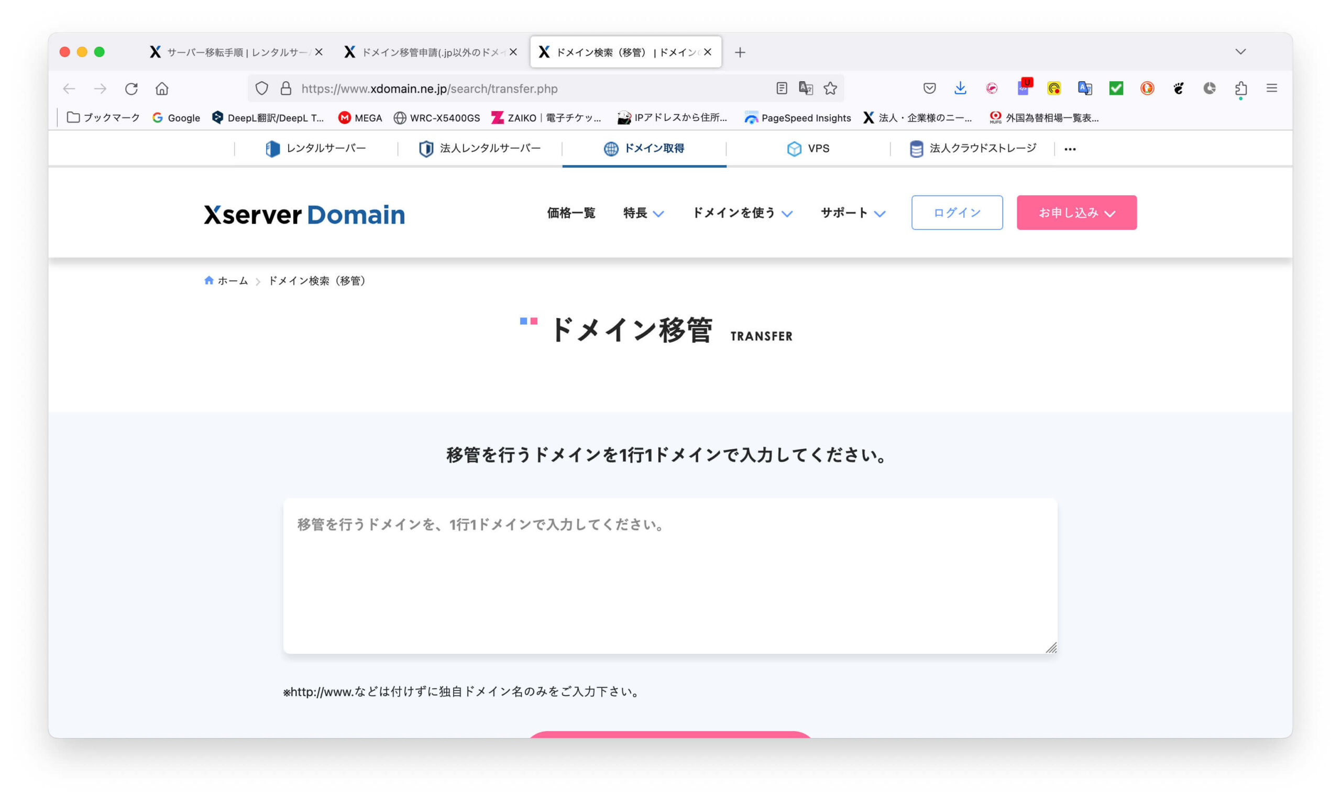1341x802 pixels.
Task: Open the downloads arrow icon
Action: 960,88
